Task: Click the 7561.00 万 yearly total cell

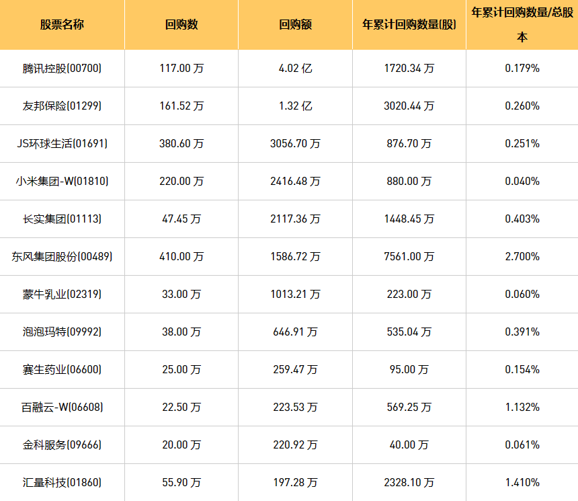Action: click(x=409, y=256)
